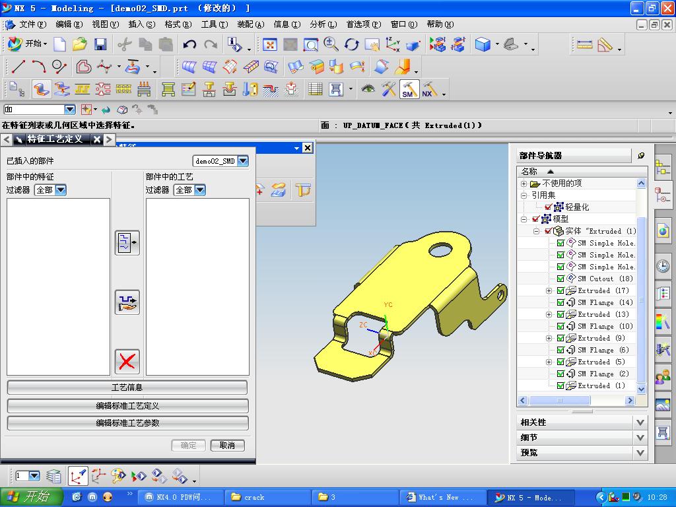
Task: Click the NX hammer icon
Action: point(429,90)
